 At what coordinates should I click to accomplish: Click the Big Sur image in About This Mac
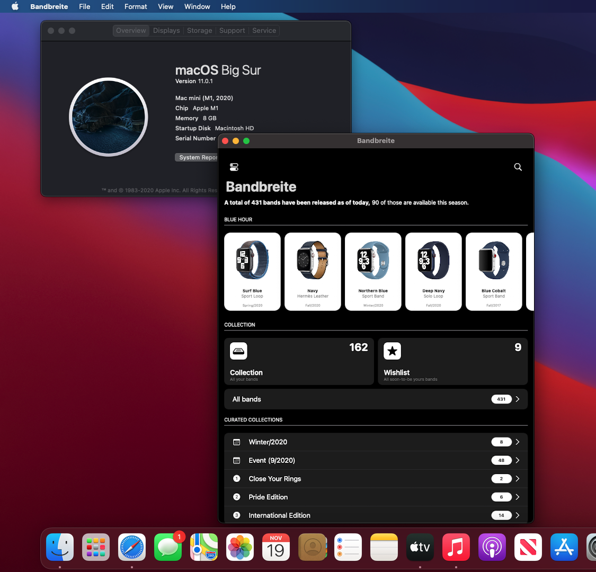coord(108,117)
